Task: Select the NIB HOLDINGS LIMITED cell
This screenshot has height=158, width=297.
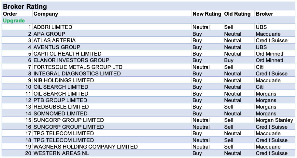Action: point(64,80)
